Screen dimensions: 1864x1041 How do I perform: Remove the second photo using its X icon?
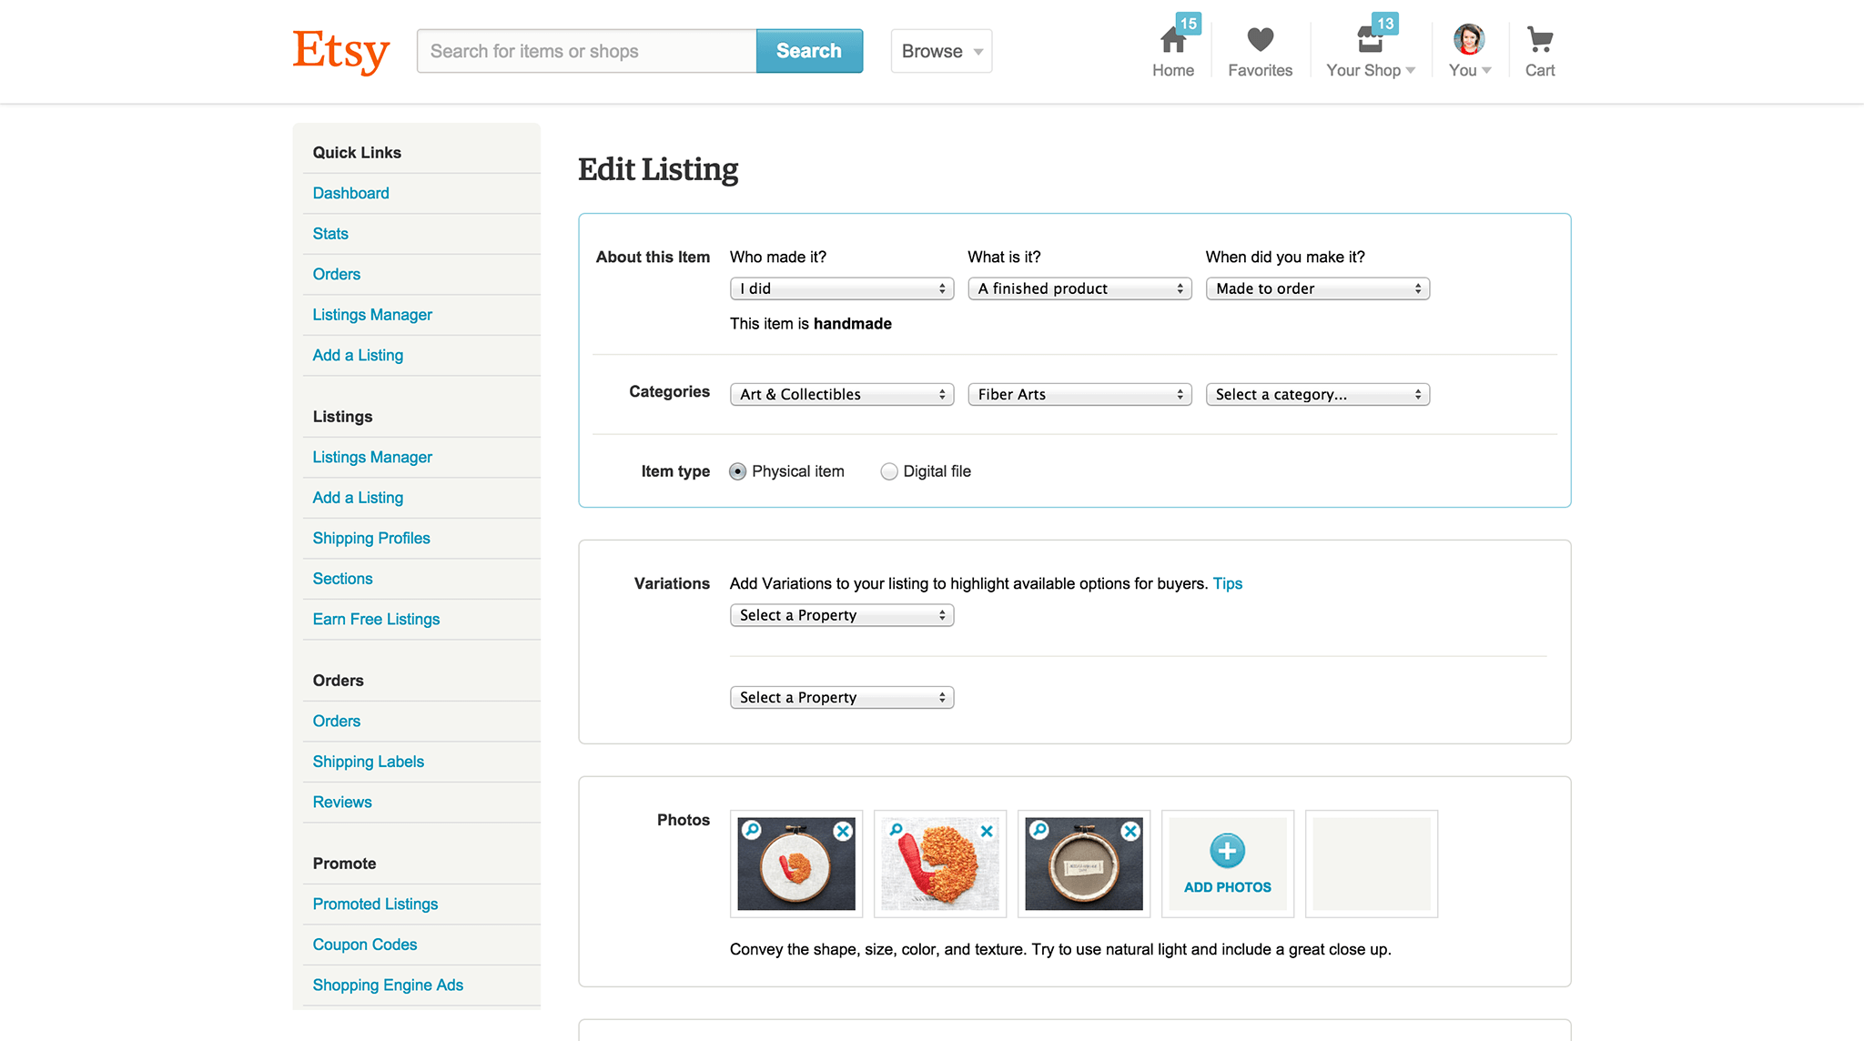point(987,831)
